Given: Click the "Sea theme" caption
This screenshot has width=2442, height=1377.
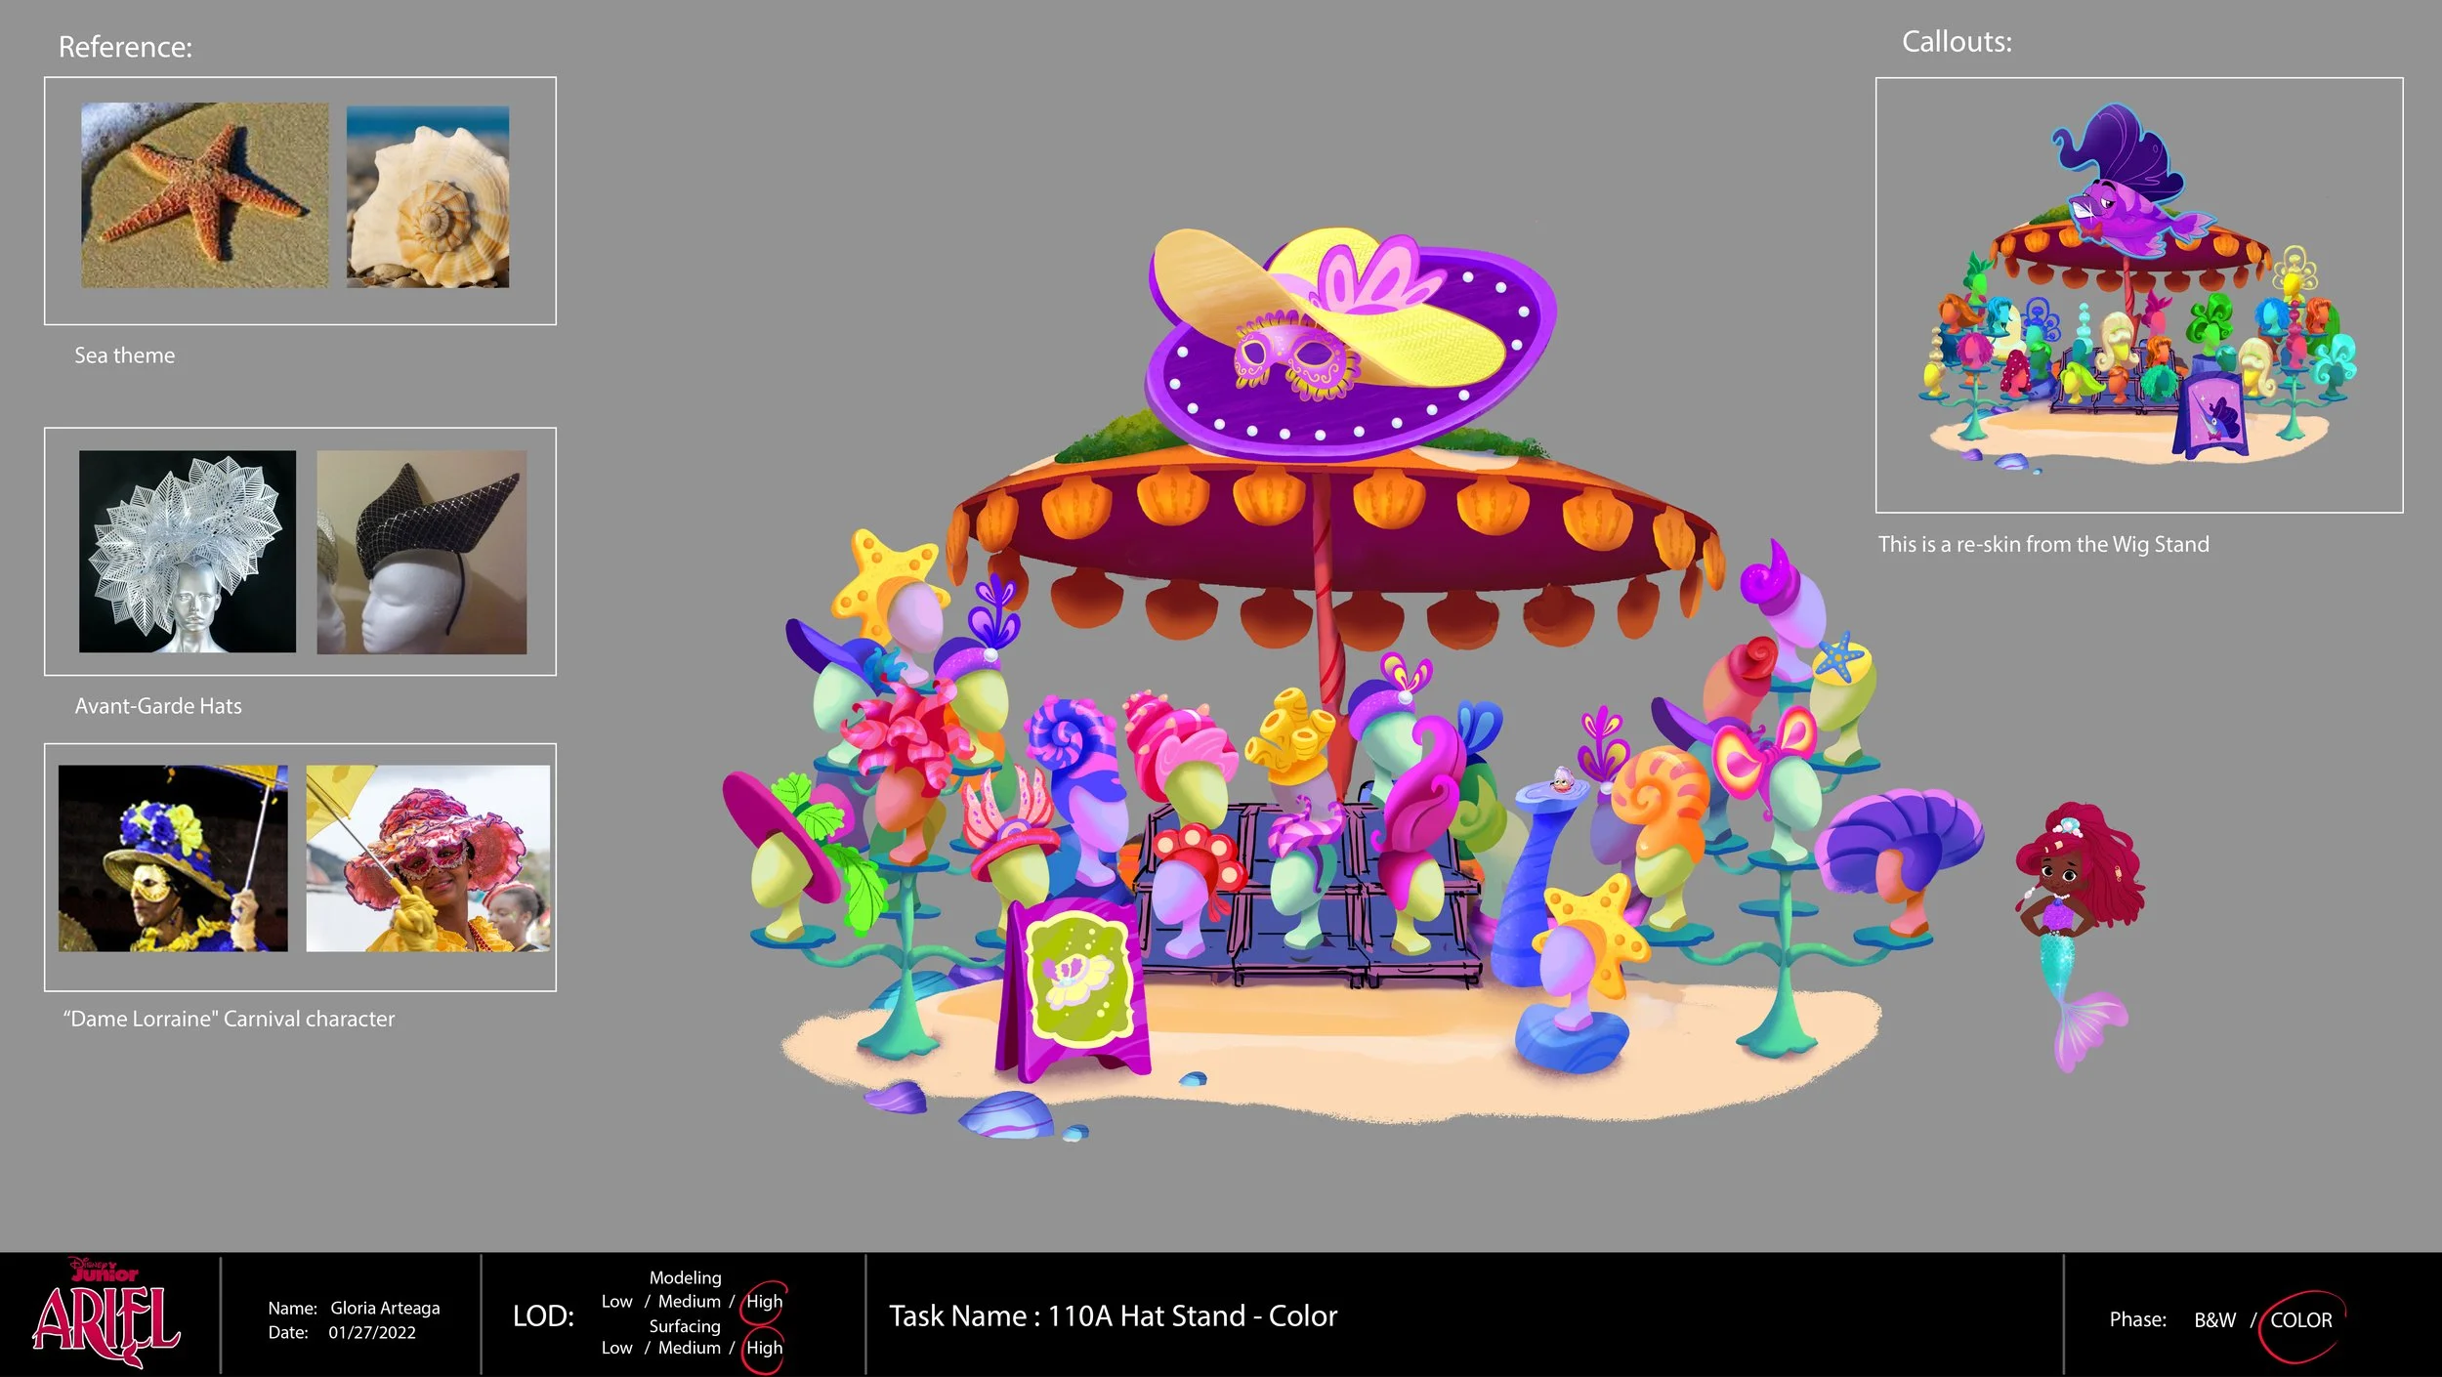Looking at the screenshot, I should (x=125, y=355).
